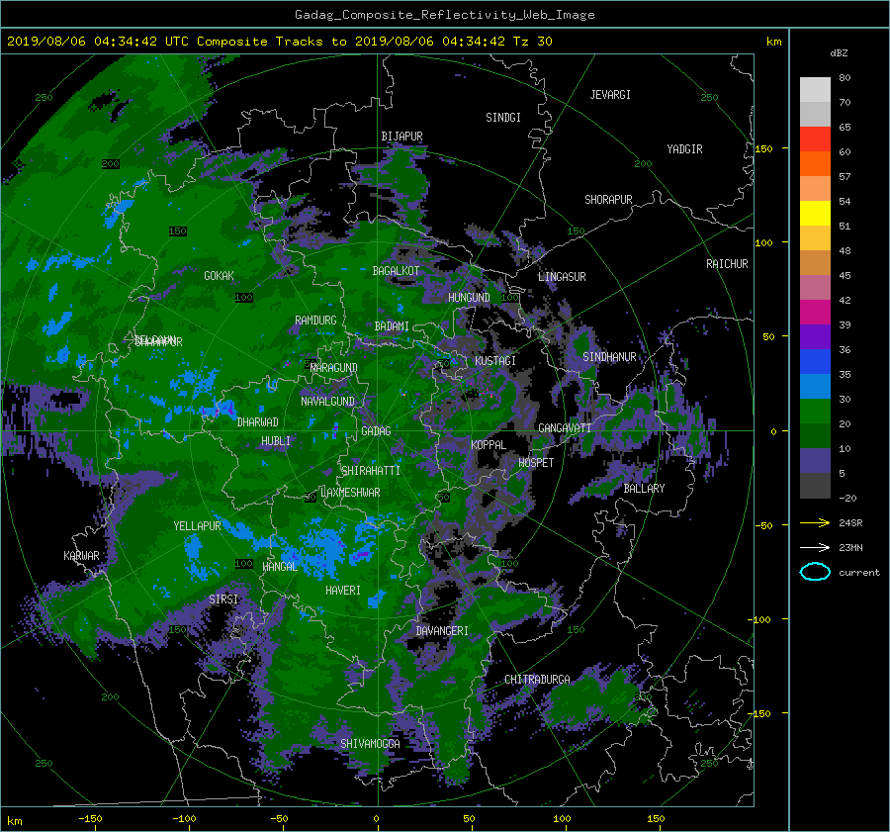Click the LINGASUR city label
Image resolution: width=890 pixels, height=832 pixels.
point(562,277)
